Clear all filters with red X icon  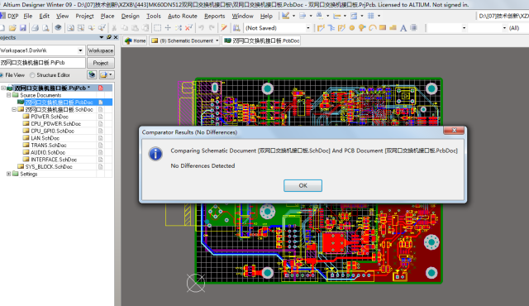coord(189,27)
